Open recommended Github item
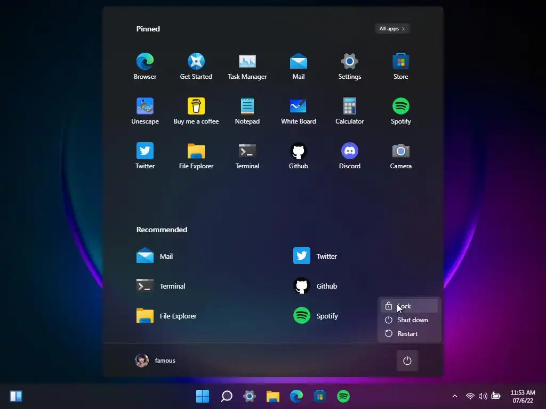 (315, 286)
